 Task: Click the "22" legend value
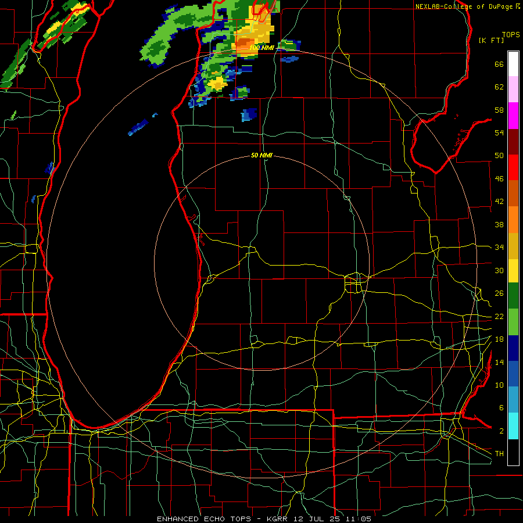499,316
